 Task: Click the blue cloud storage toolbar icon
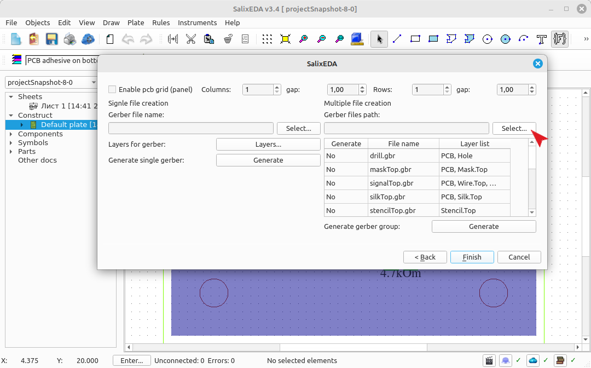coord(88,39)
